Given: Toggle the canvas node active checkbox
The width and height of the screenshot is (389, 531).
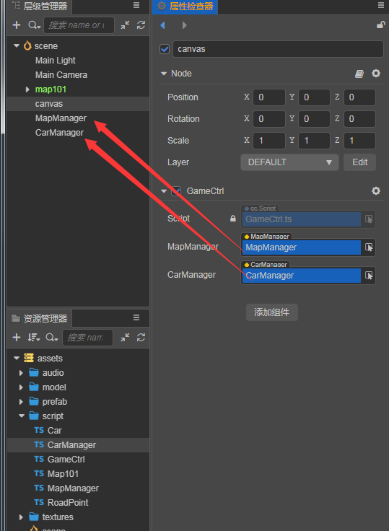Looking at the screenshot, I should [x=165, y=49].
